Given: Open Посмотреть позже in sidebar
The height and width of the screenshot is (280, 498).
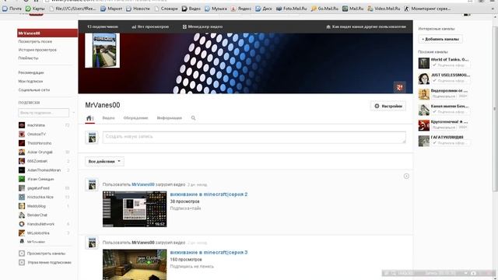Looking at the screenshot, I should pos(35,41).
